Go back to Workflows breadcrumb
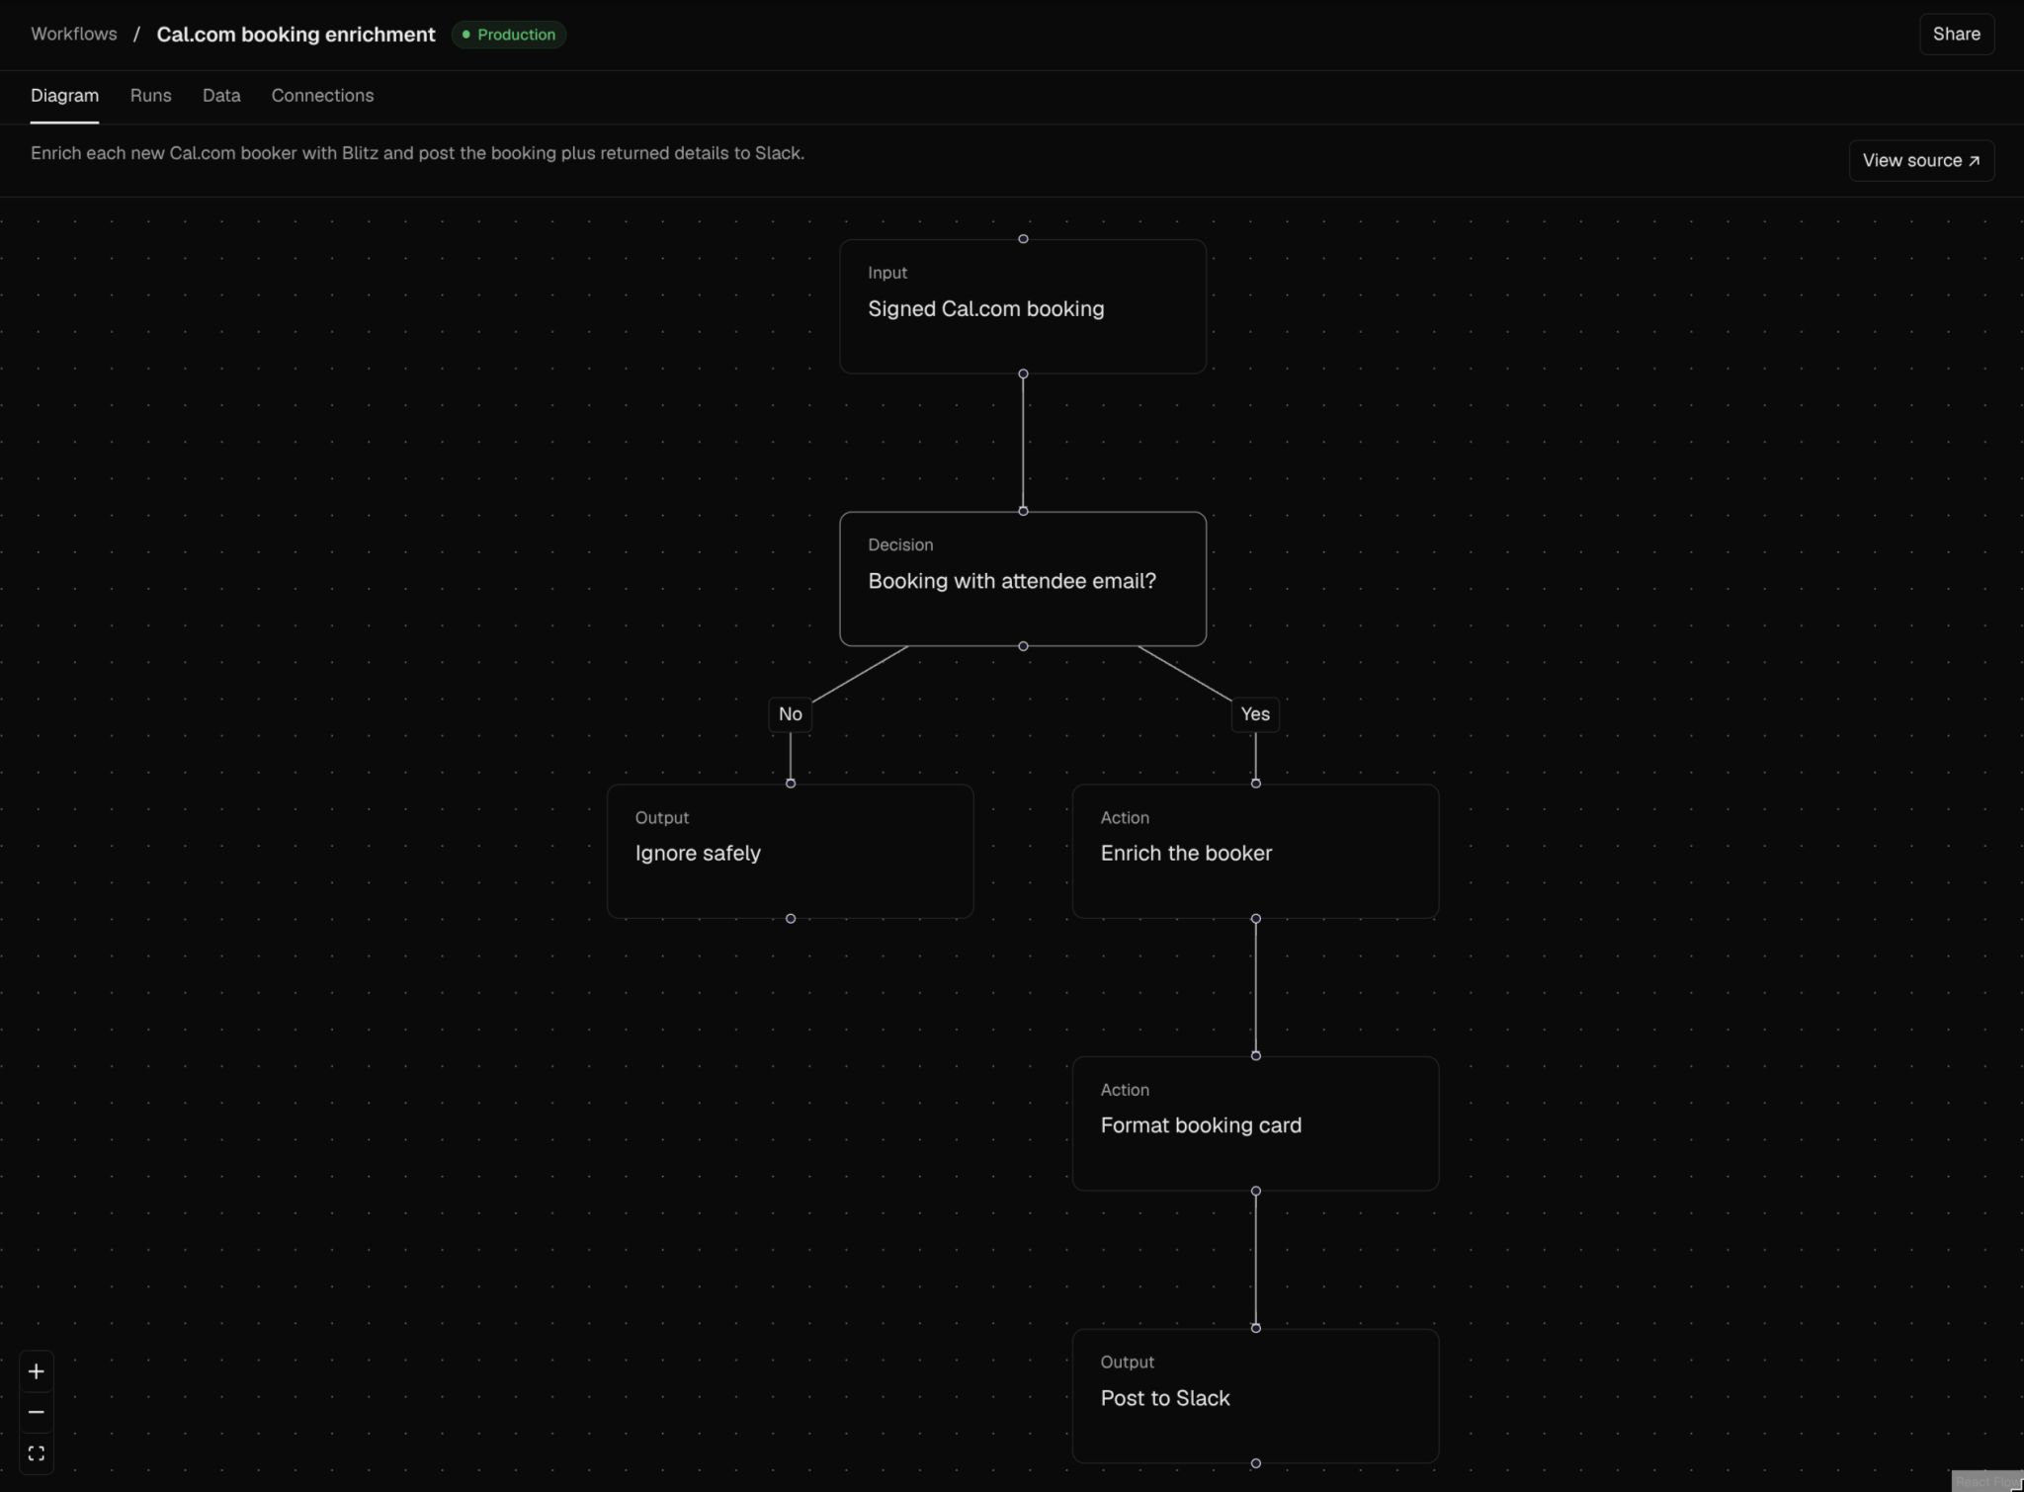Image resolution: width=2024 pixels, height=1492 pixels. [74, 34]
